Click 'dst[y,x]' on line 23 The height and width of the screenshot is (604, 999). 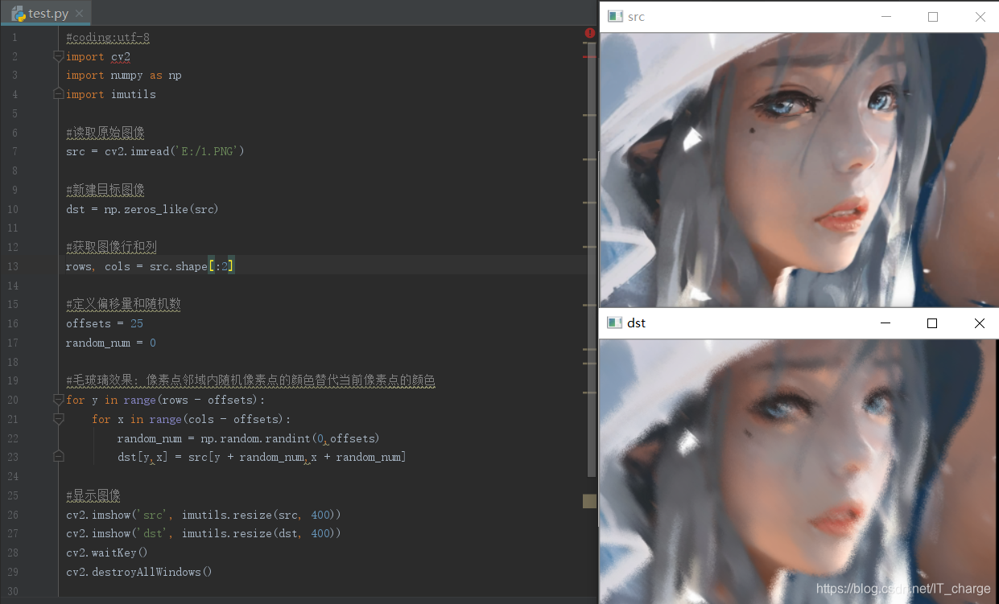(142, 457)
